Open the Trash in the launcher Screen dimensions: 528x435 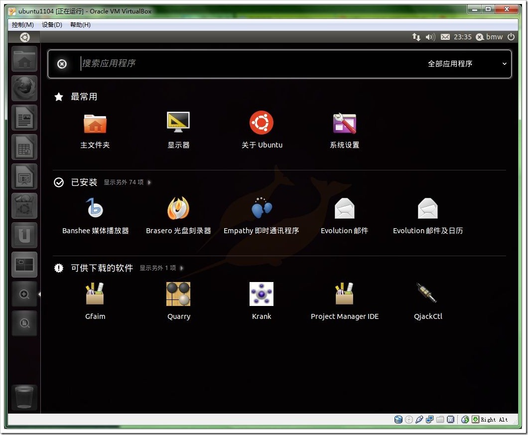click(x=24, y=398)
